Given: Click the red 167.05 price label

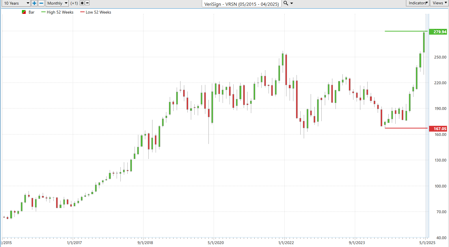Looking at the screenshot, I should [438, 129].
